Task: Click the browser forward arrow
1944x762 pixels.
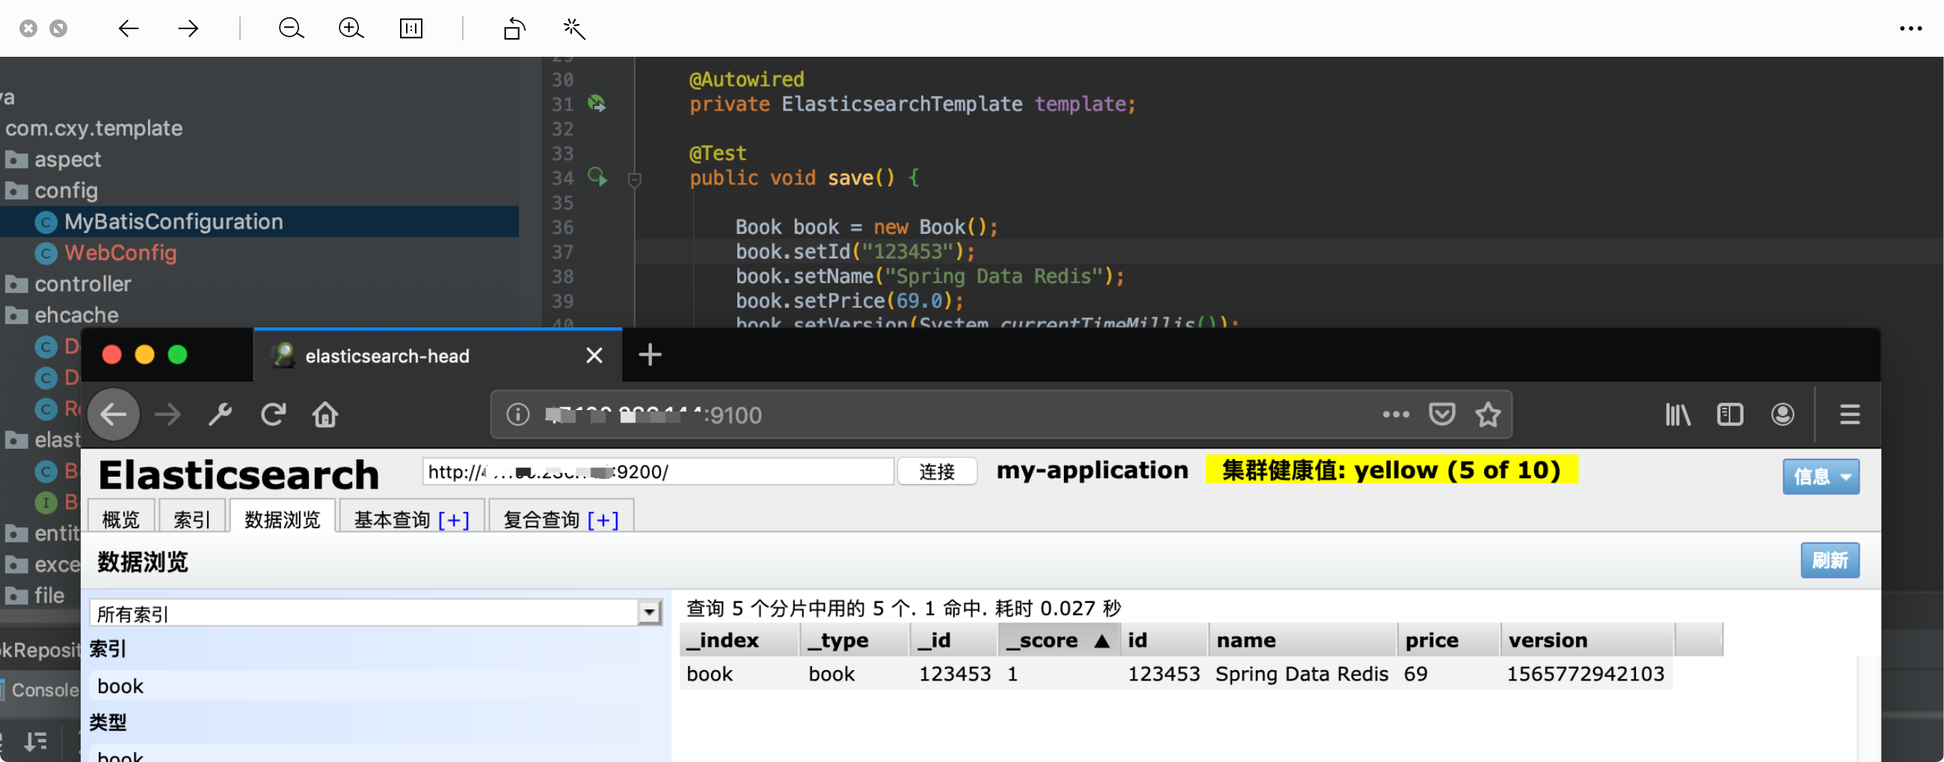Action: click(167, 414)
